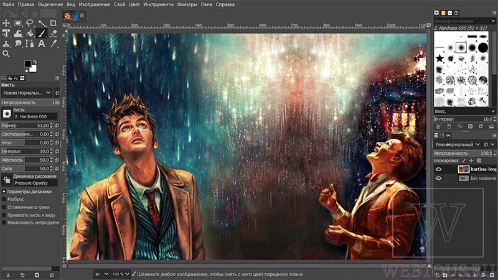Select the Color Picker eyedropper tool
Screen dimensions: 498x280
54,44
